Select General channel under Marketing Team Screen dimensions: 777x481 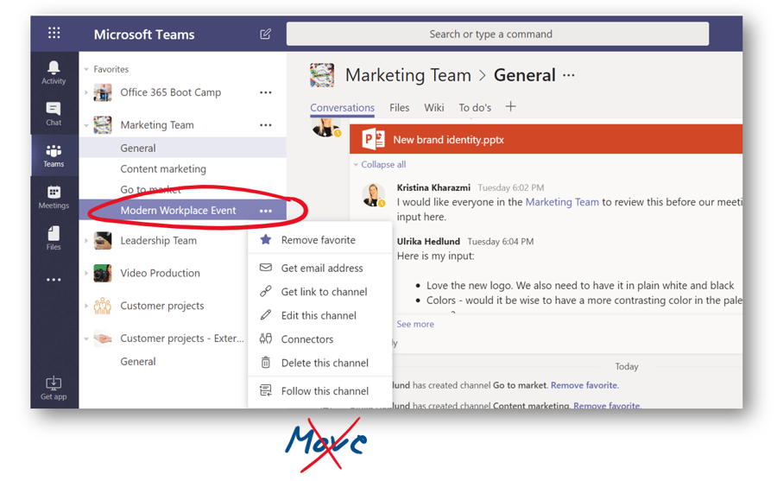tap(183, 148)
